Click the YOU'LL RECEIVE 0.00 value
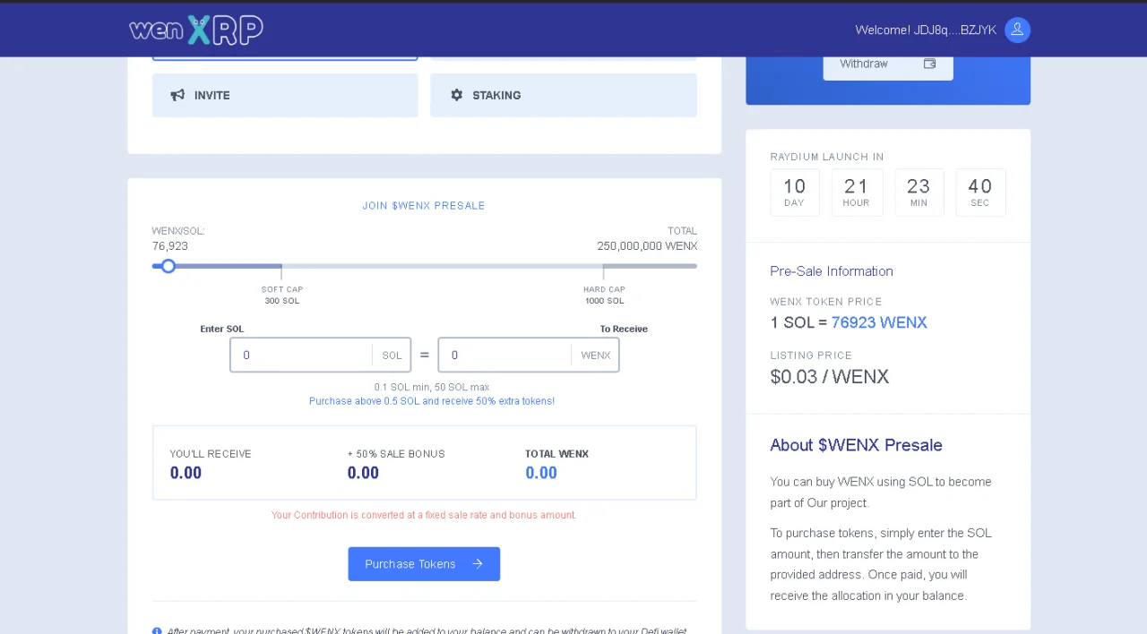This screenshot has width=1147, height=634. point(185,473)
